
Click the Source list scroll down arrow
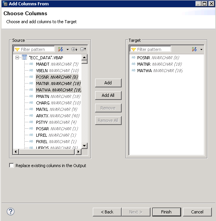pos(85,146)
